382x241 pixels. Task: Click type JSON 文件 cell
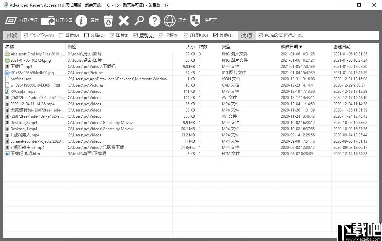point(231,79)
